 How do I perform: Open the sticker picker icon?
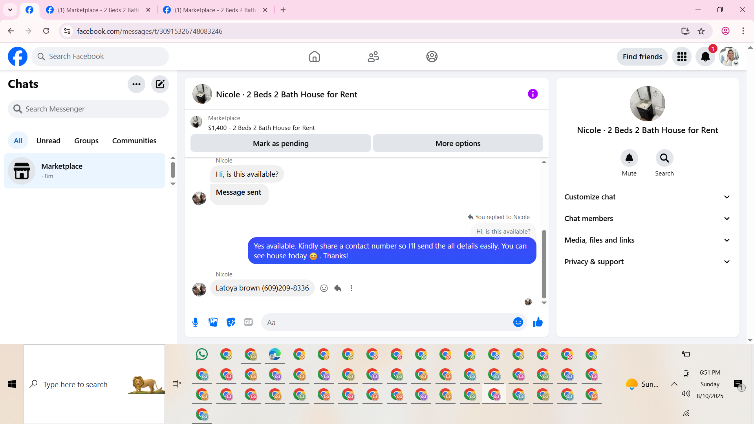tap(231, 322)
